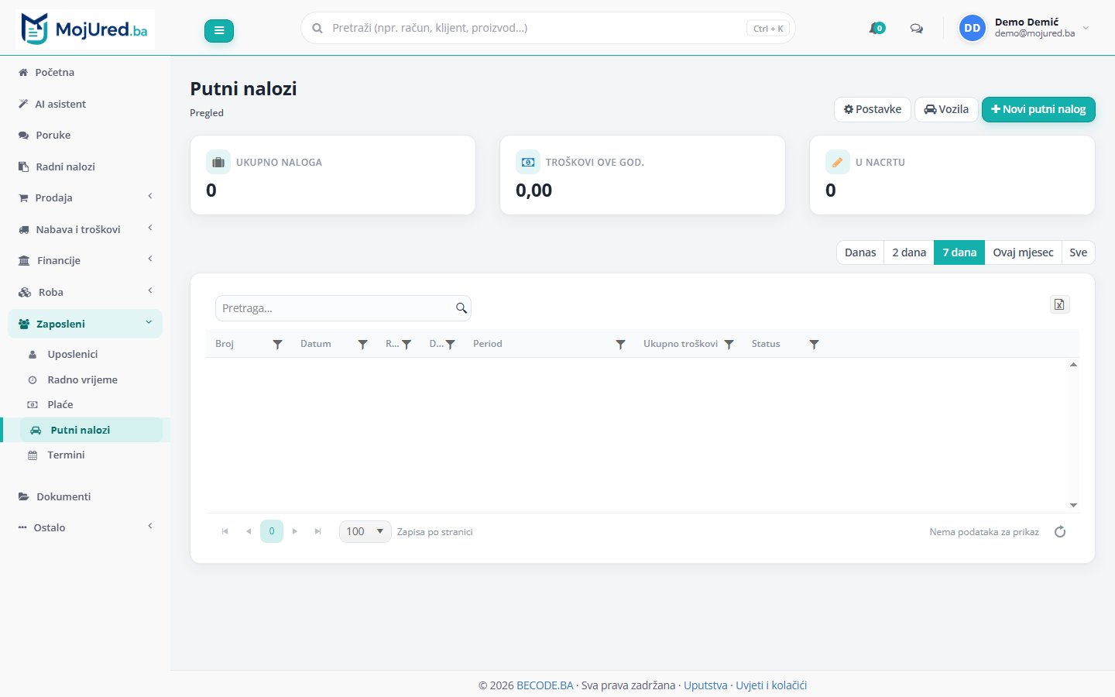Viewport: 1115px width, 697px height.
Task: Open Radno vrijeme in the sidebar
Action: 82,379
